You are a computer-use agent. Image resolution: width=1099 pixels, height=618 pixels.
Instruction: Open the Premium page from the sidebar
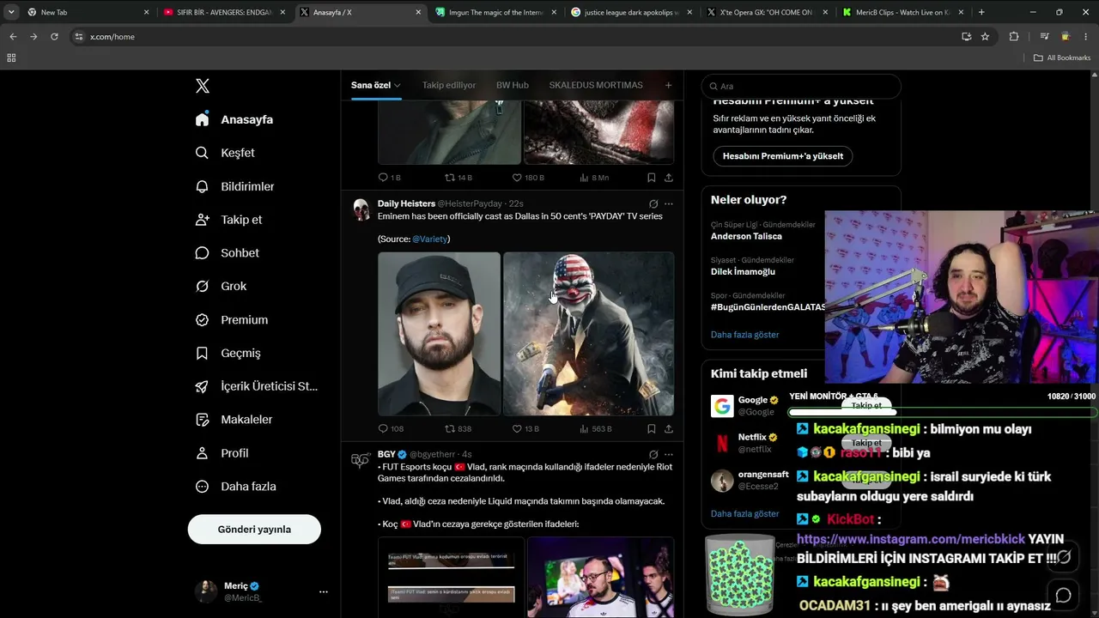coord(231,320)
